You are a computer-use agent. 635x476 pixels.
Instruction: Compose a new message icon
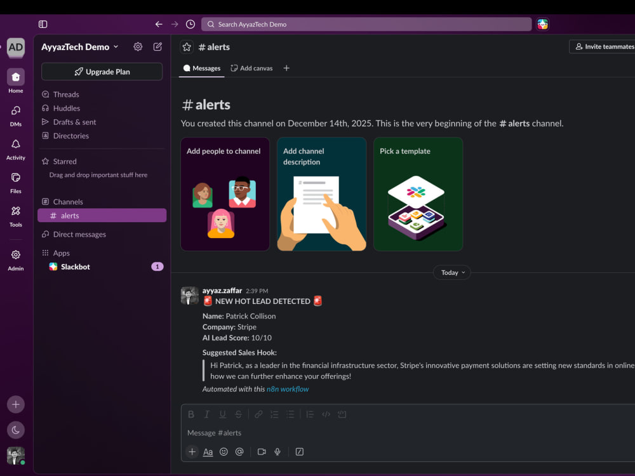pos(157,47)
